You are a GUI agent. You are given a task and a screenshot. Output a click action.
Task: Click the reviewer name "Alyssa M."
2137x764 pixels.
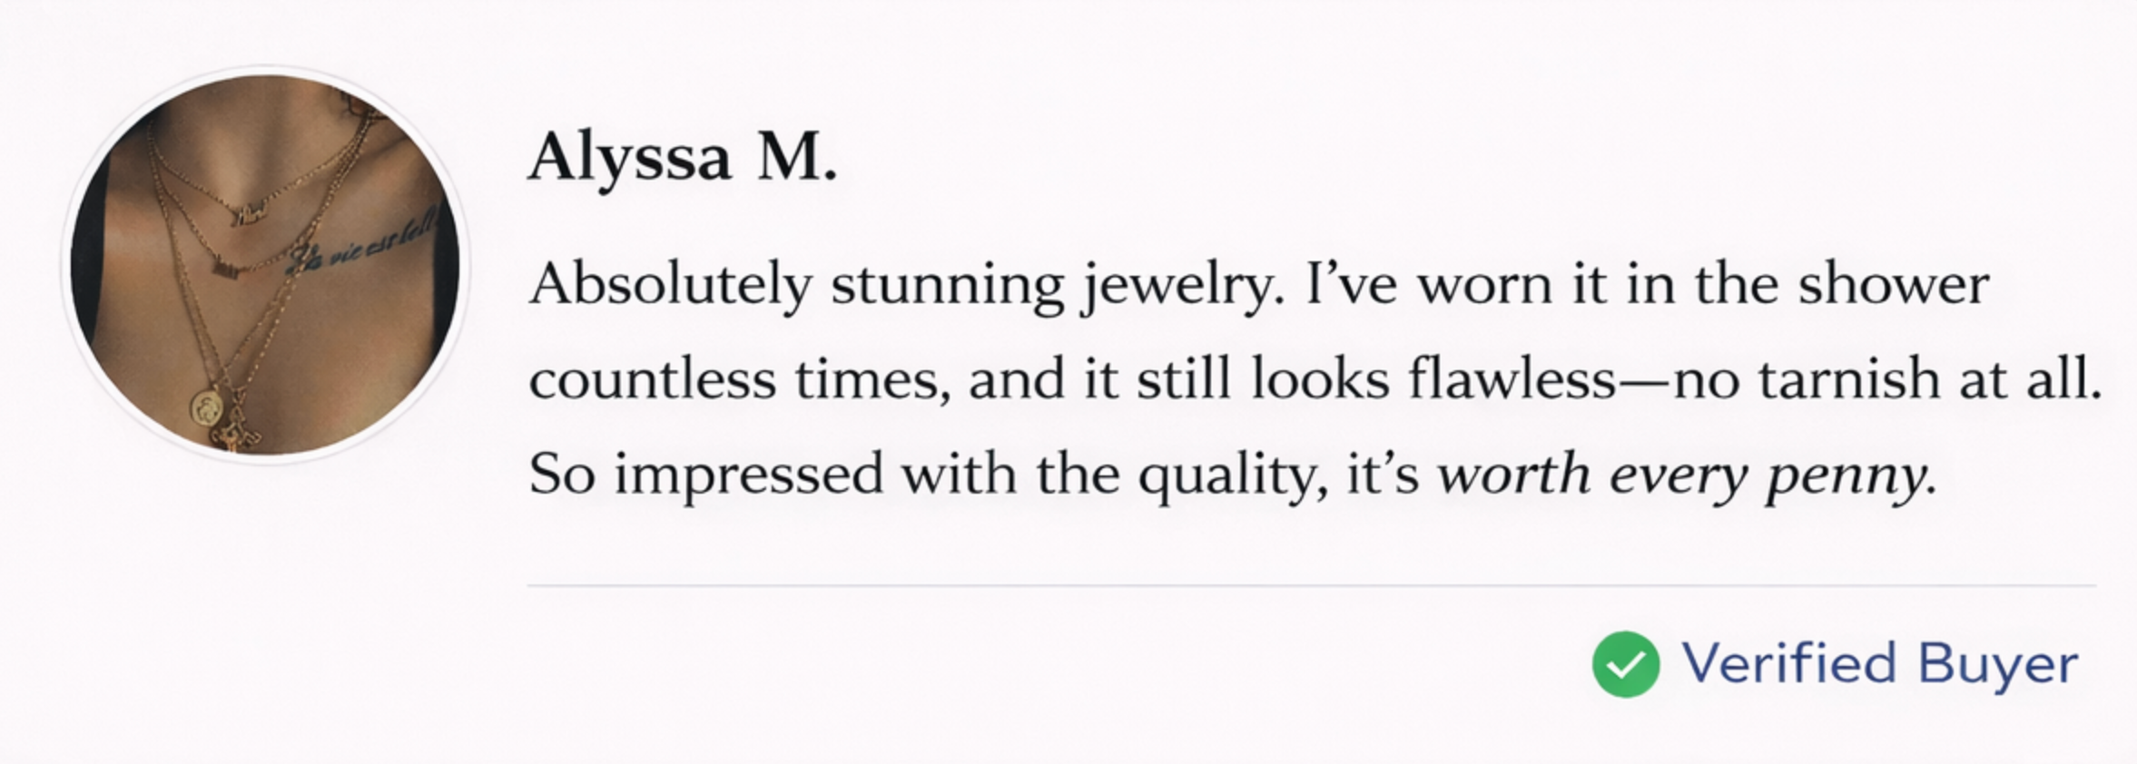pos(682,158)
